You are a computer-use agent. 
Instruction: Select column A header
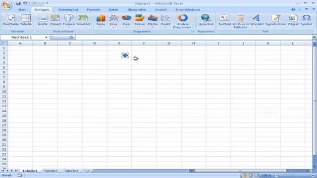click(x=20, y=43)
